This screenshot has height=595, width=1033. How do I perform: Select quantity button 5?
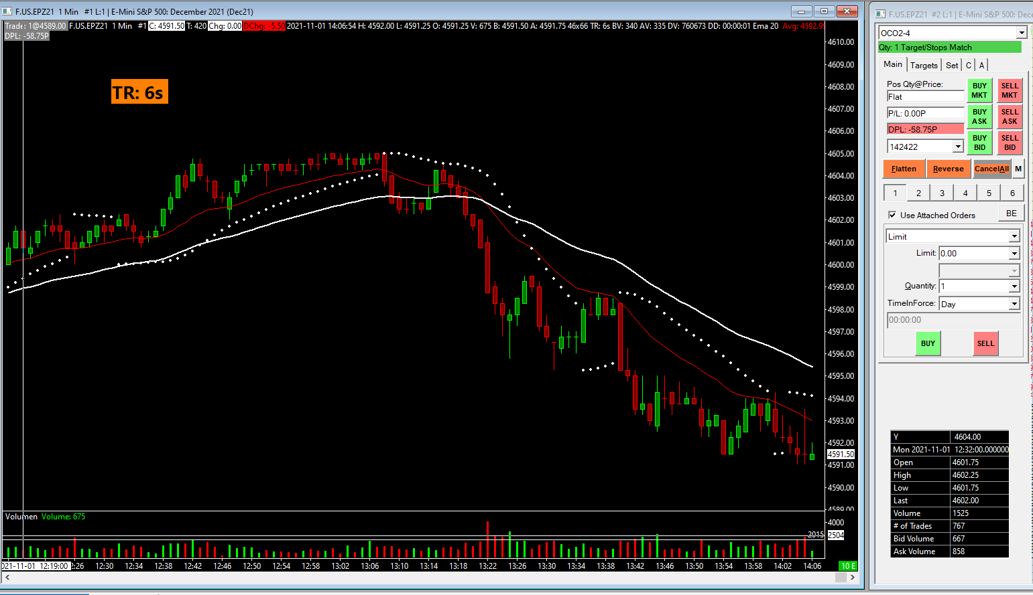(x=989, y=193)
